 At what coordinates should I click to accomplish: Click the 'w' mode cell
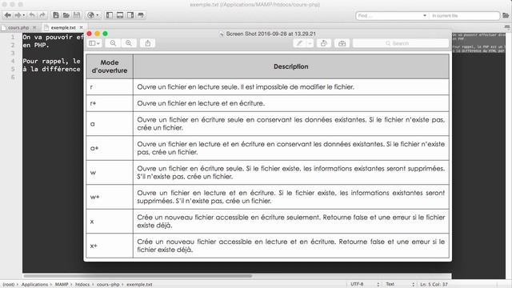(x=110, y=173)
